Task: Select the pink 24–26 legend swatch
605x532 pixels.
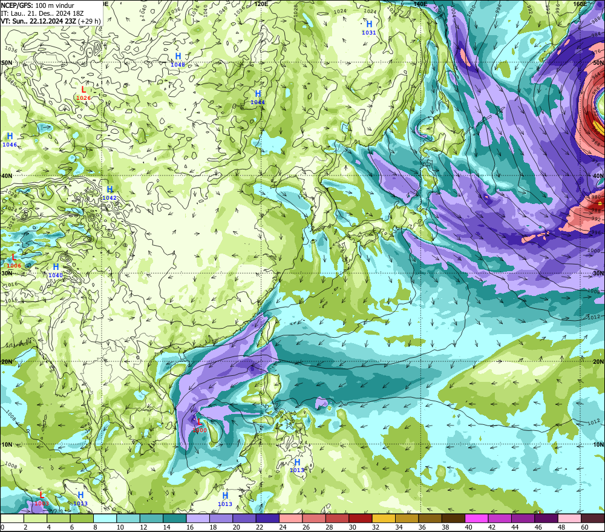Action: click(x=290, y=519)
